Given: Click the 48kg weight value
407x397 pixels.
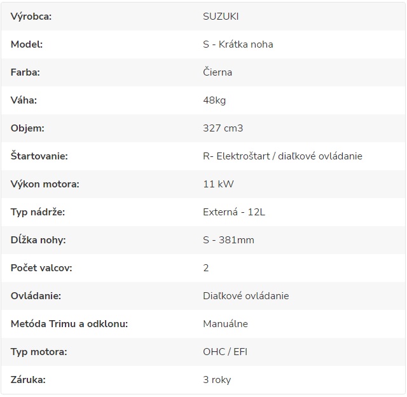Looking at the screenshot, I should [214, 100].
